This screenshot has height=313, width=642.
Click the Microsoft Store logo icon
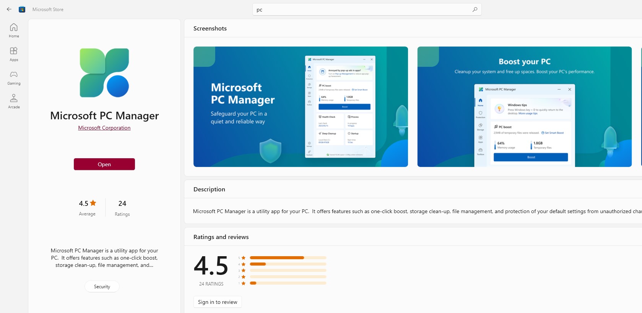(x=22, y=9)
